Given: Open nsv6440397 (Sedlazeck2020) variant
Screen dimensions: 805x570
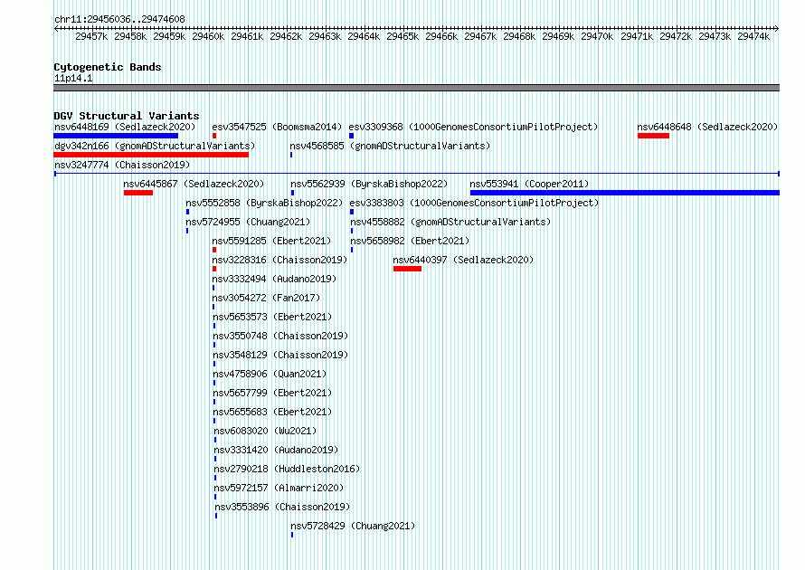Looking at the screenshot, I should (x=464, y=260).
